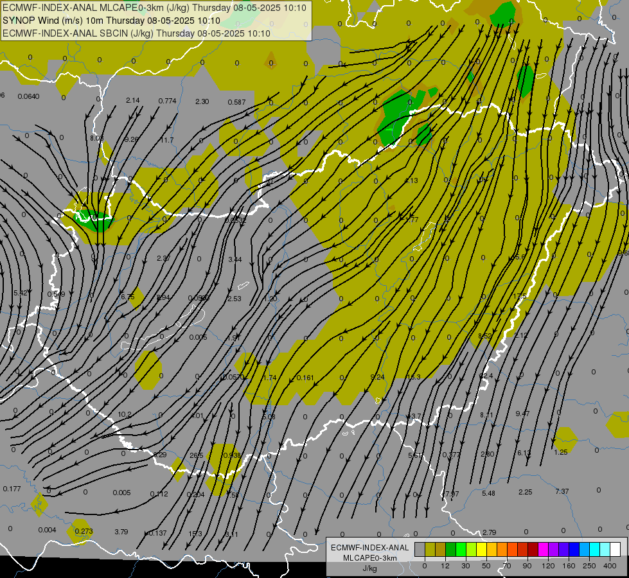Click legend tick label 400

[x=610, y=566]
